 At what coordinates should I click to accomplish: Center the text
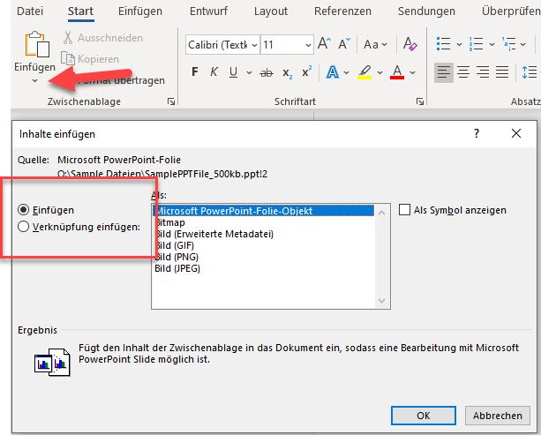click(463, 72)
